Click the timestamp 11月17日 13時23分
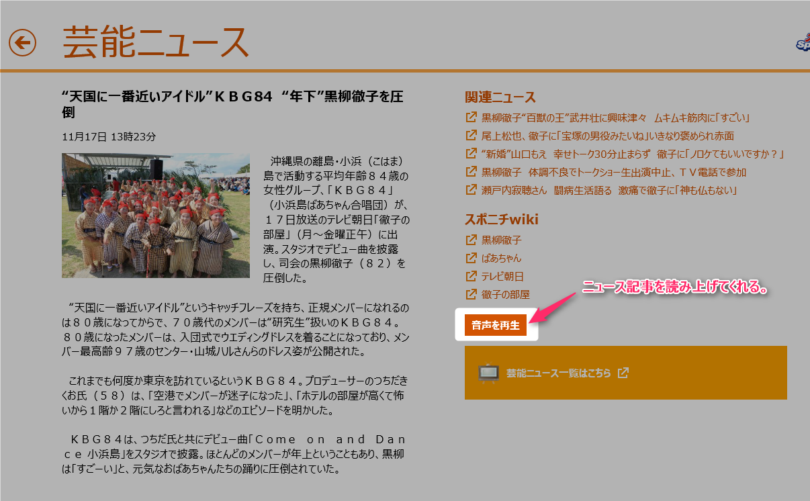The image size is (810, 501). 109,137
